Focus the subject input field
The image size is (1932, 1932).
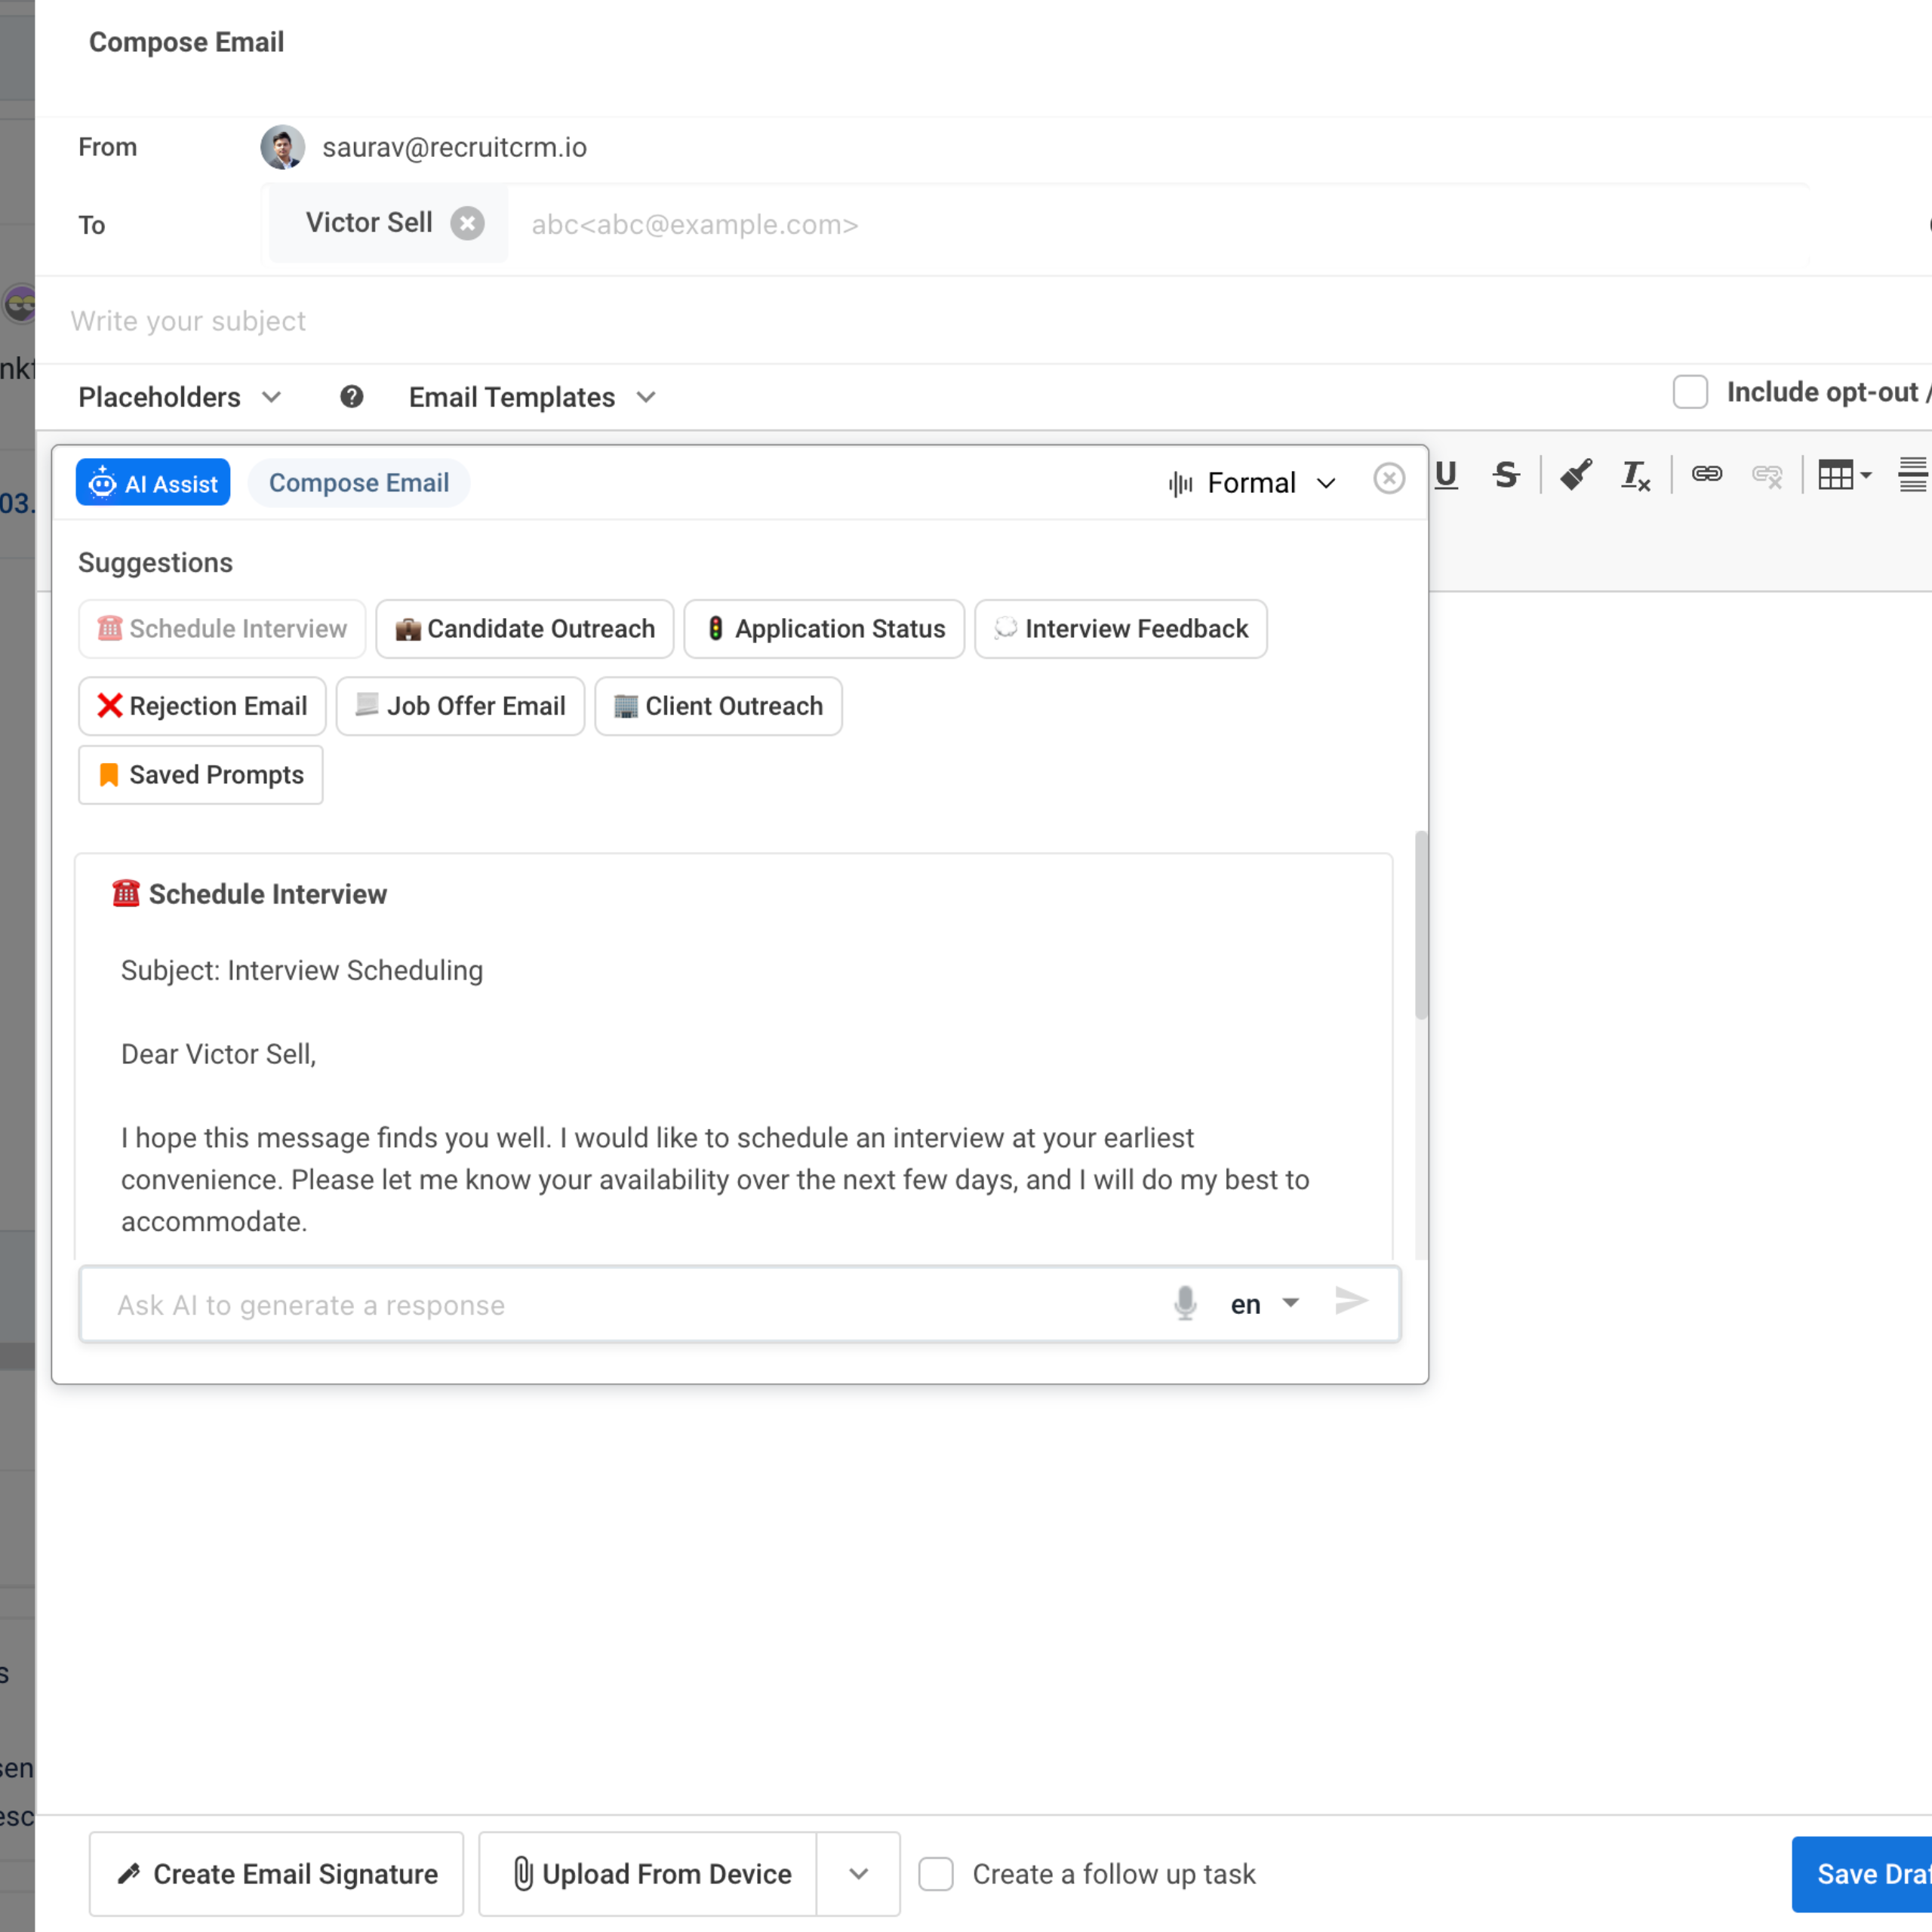[984, 321]
